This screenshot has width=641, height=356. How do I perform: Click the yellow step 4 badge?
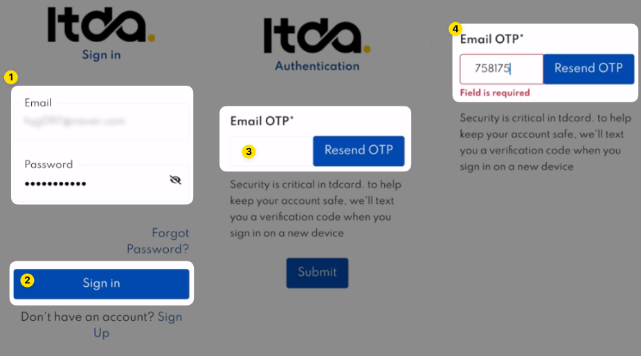tap(455, 29)
